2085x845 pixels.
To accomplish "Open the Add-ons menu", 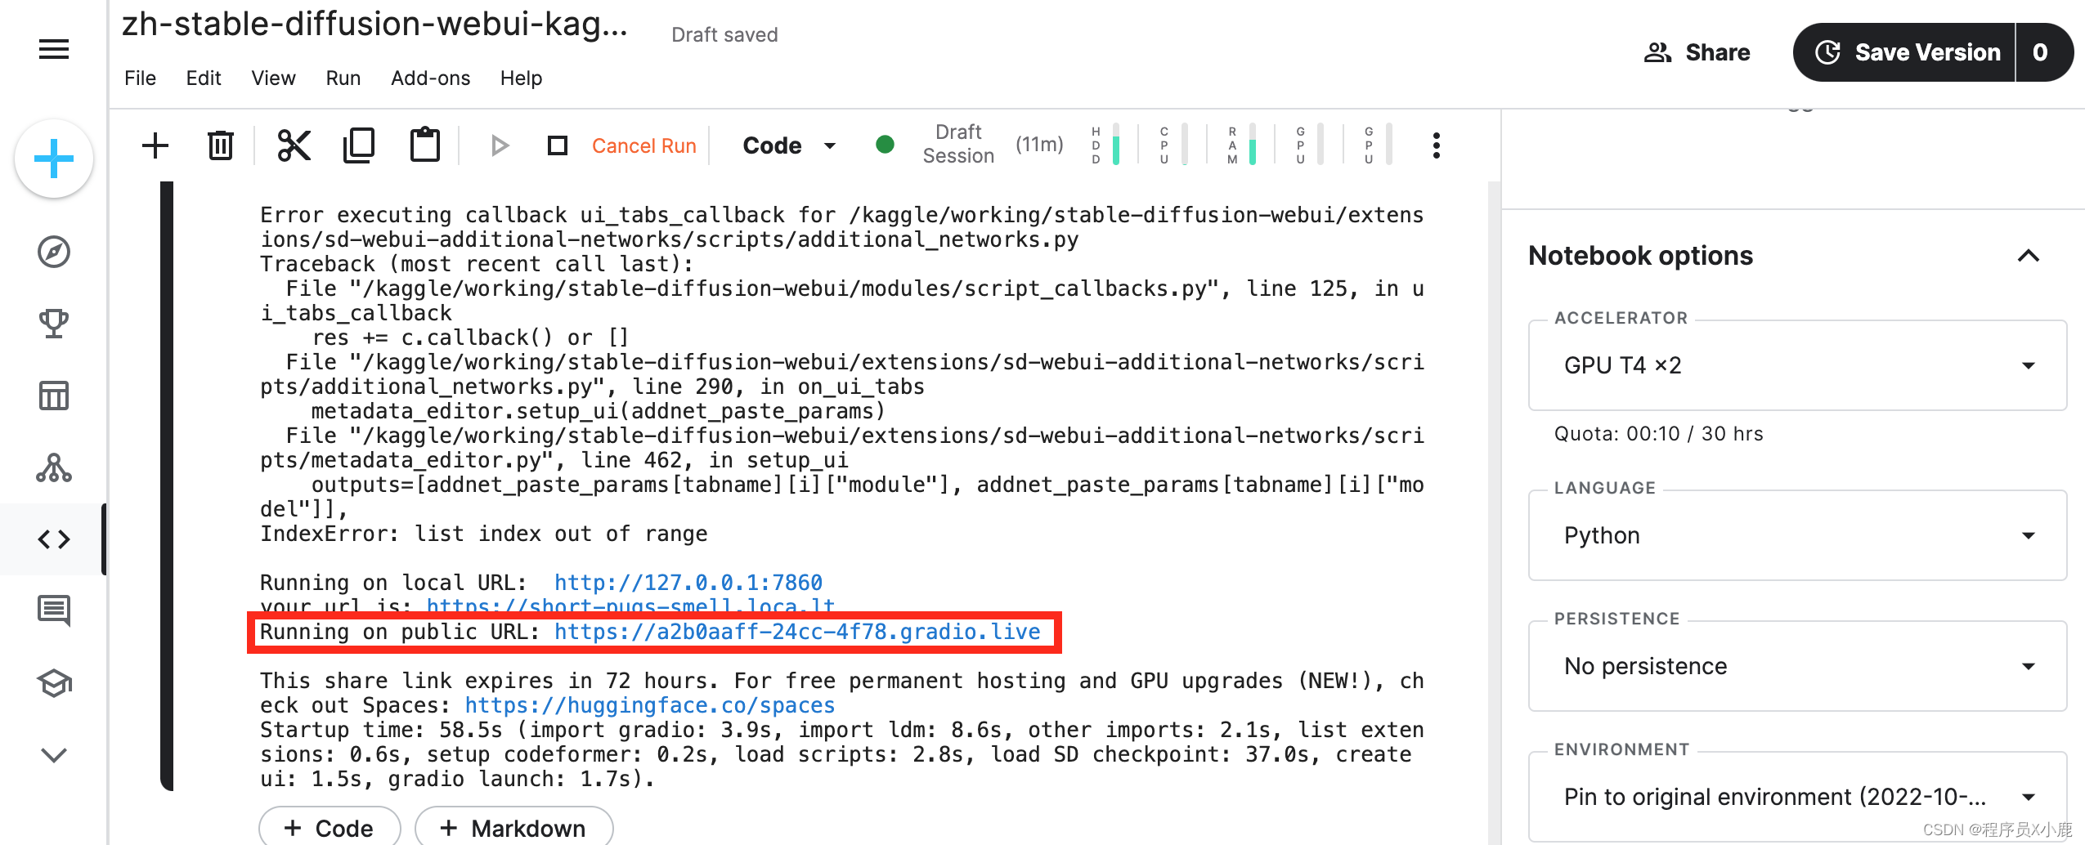I will click(x=430, y=78).
